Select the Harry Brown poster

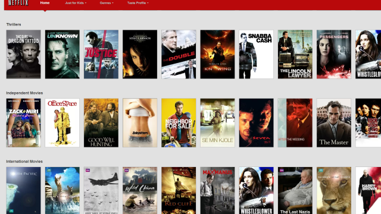pos(368,190)
